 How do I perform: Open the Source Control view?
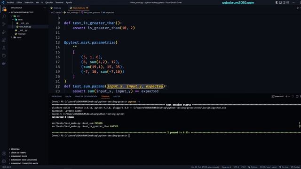pyautogui.click(x=4, y=24)
